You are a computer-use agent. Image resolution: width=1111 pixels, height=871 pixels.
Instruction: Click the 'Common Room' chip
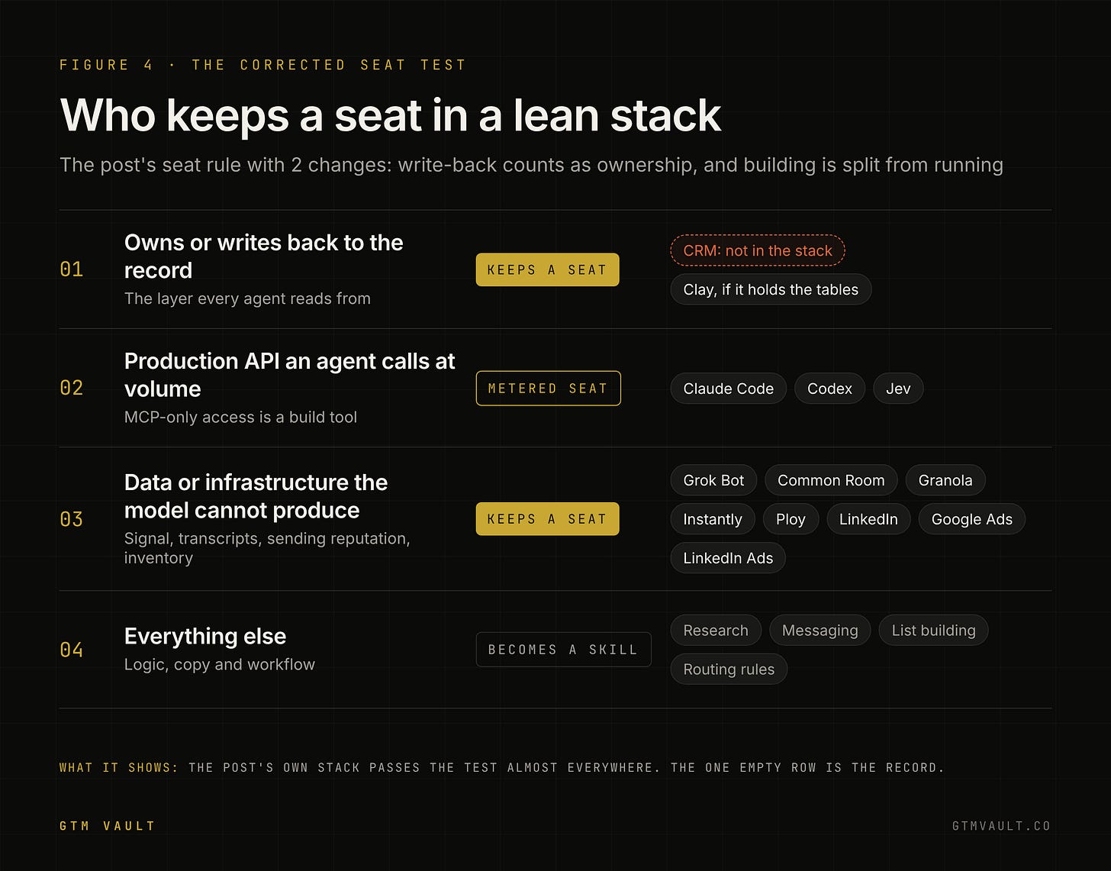pyautogui.click(x=831, y=480)
